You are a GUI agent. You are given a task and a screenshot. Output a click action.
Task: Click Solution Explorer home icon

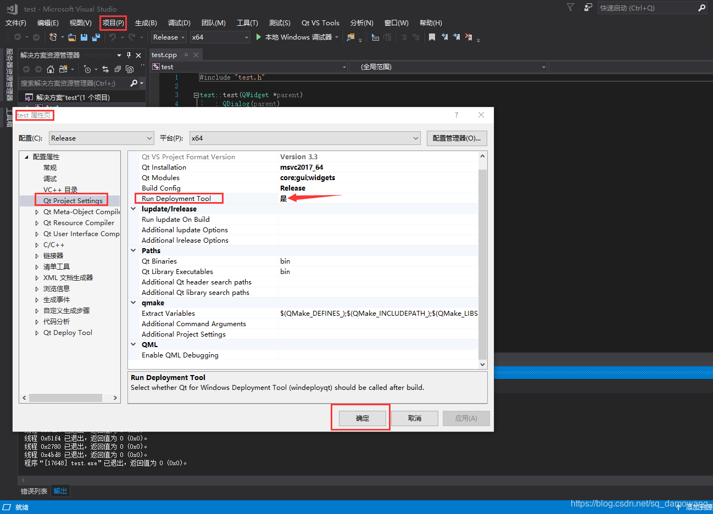51,69
